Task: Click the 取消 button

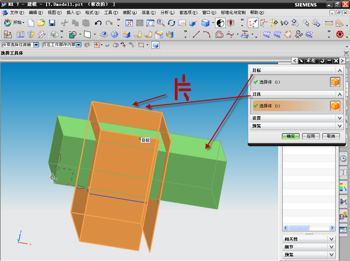Action: (x=331, y=136)
